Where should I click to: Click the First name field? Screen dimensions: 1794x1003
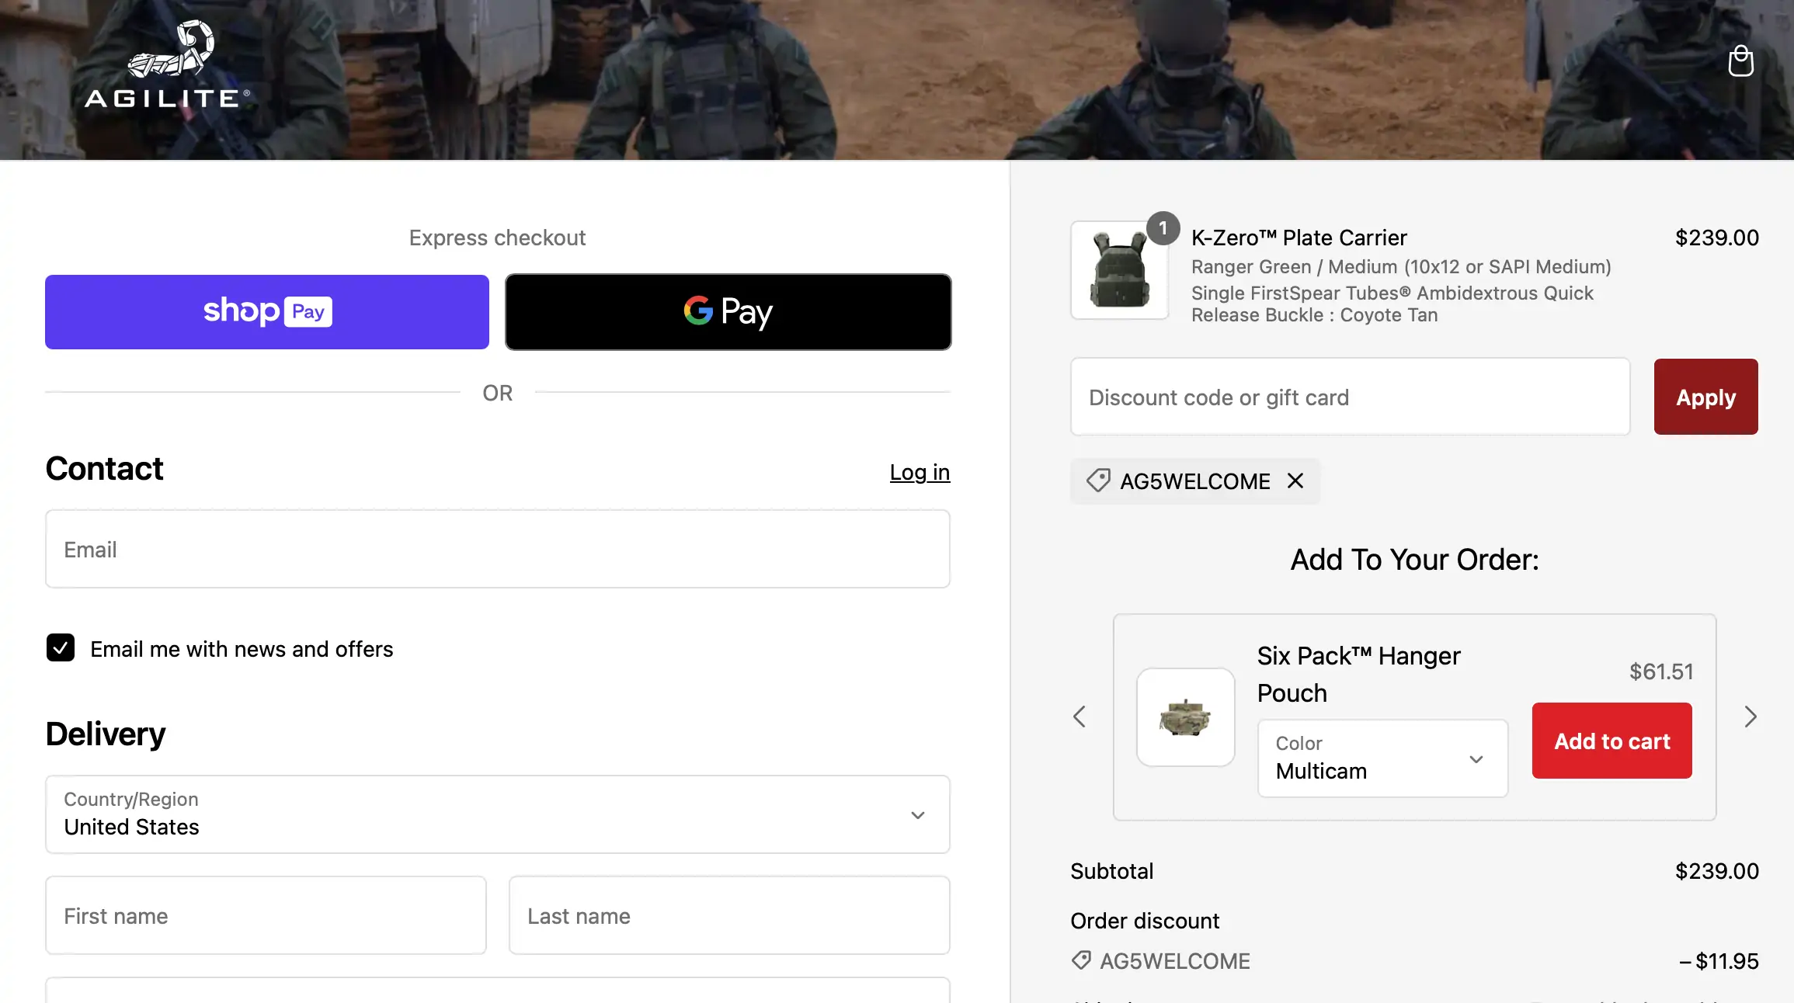[266, 915]
